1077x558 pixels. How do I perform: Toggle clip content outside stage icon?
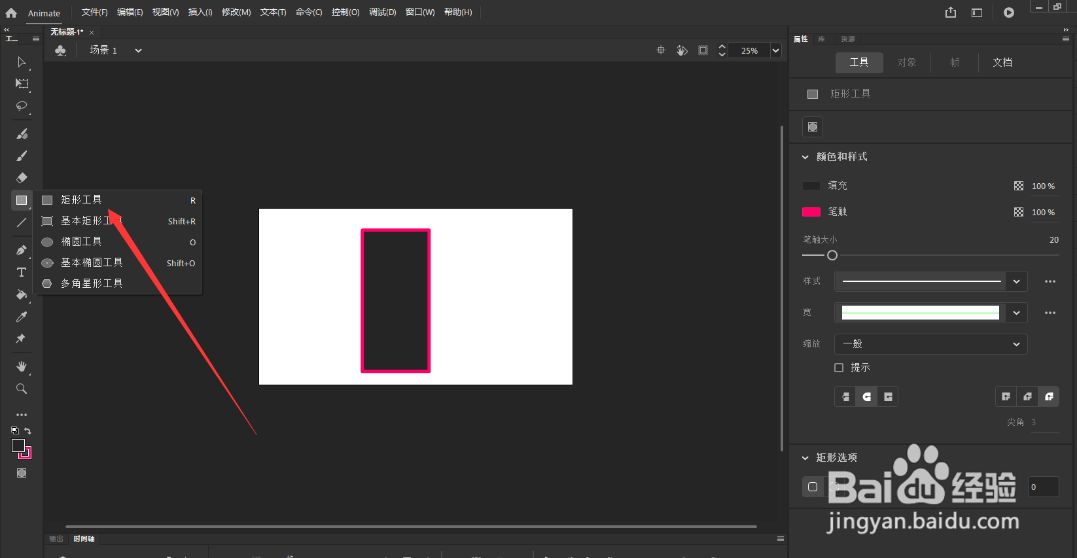point(703,50)
